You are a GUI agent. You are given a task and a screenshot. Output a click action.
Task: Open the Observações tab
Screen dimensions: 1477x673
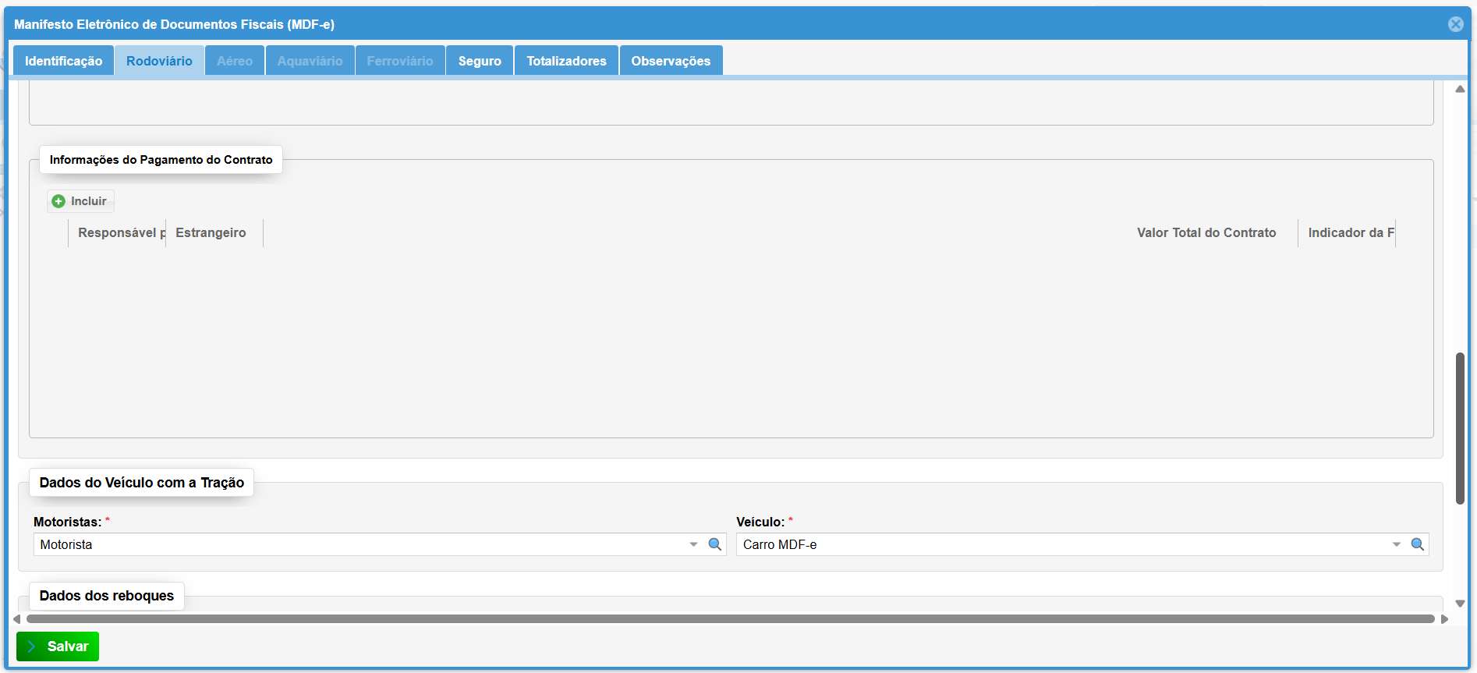point(671,61)
